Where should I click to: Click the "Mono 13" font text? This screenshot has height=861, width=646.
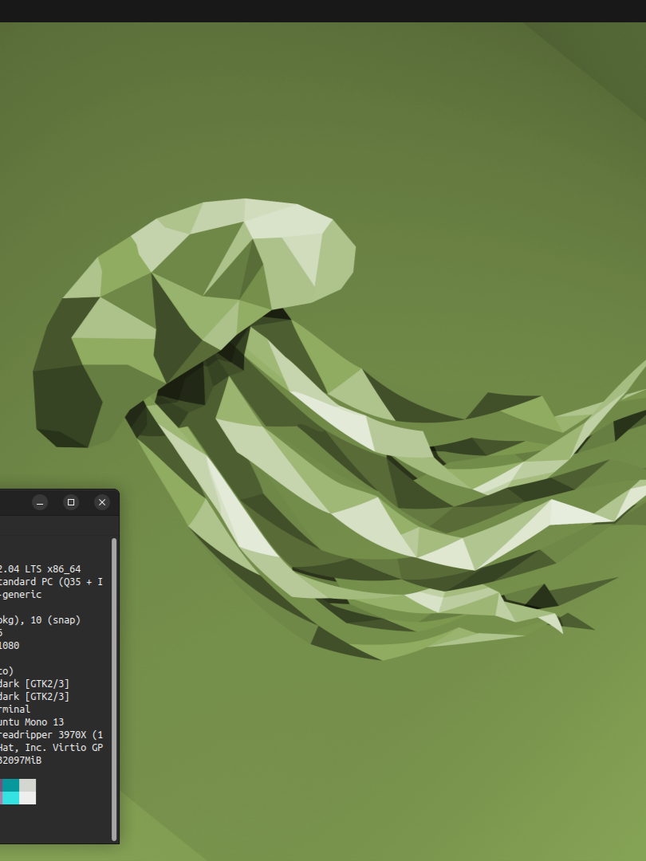coord(45,722)
